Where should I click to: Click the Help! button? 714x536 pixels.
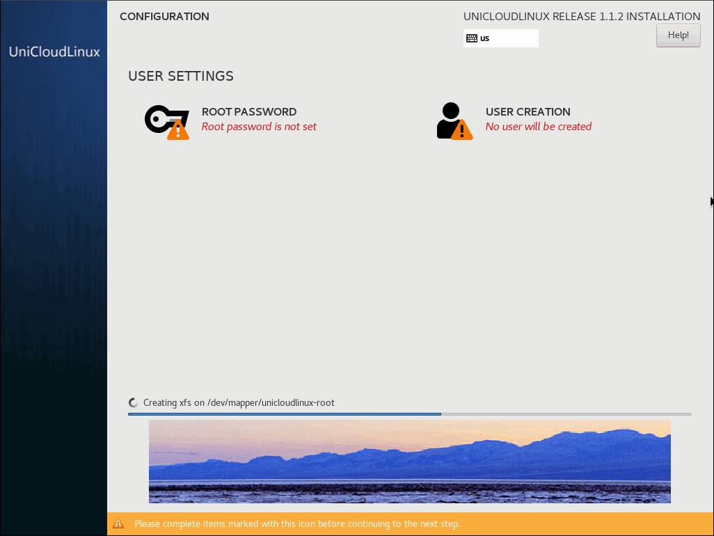(678, 35)
